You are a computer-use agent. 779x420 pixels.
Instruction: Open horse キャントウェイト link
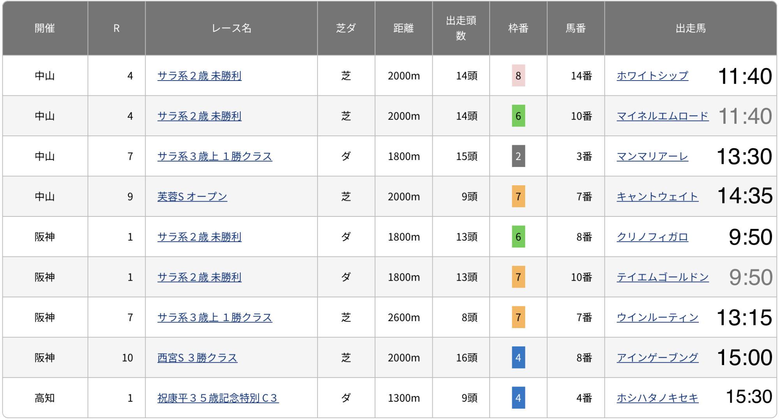pyautogui.click(x=657, y=197)
